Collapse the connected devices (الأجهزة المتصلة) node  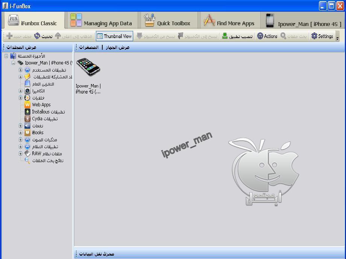(x=6, y=56)
